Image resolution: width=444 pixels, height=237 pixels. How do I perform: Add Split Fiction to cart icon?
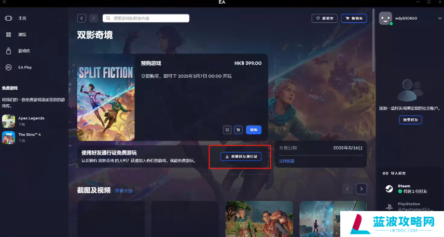tap(238, 130)
